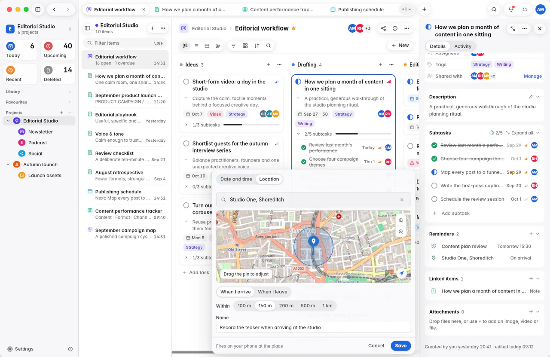Expand the task detail panel to full view

click(513, 28)
